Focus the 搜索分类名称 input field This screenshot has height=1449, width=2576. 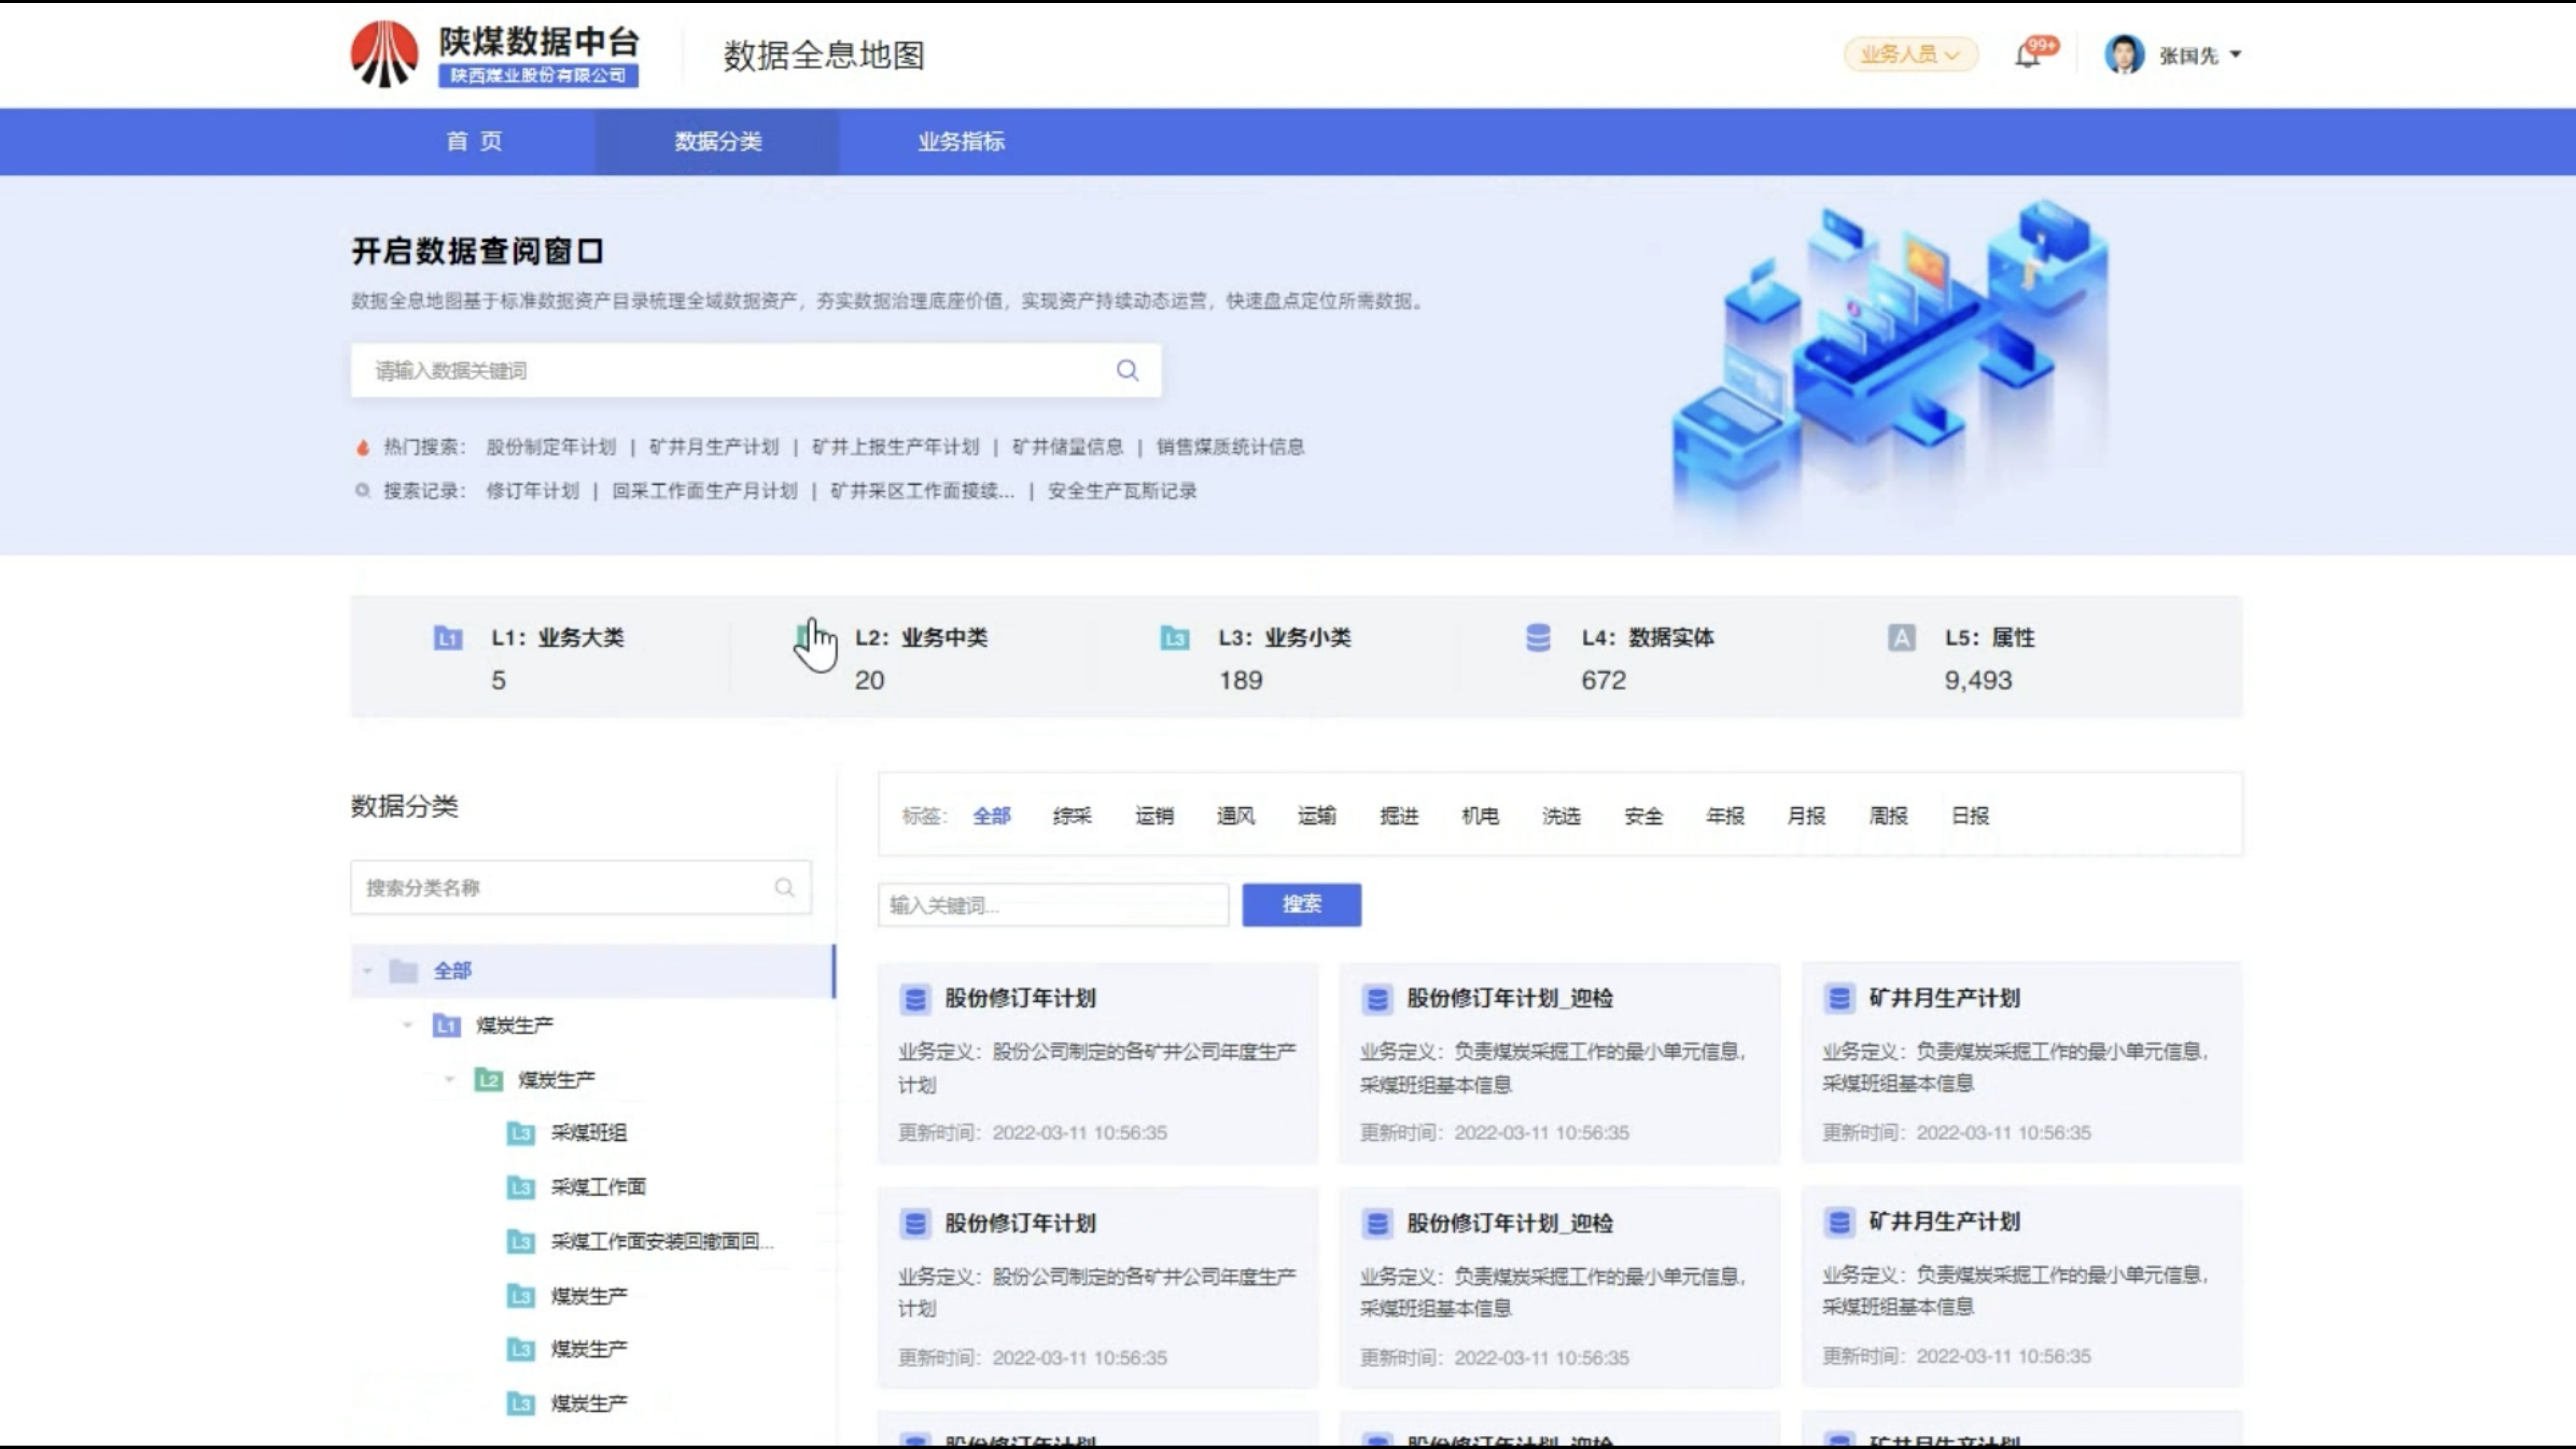coord(581,888)
